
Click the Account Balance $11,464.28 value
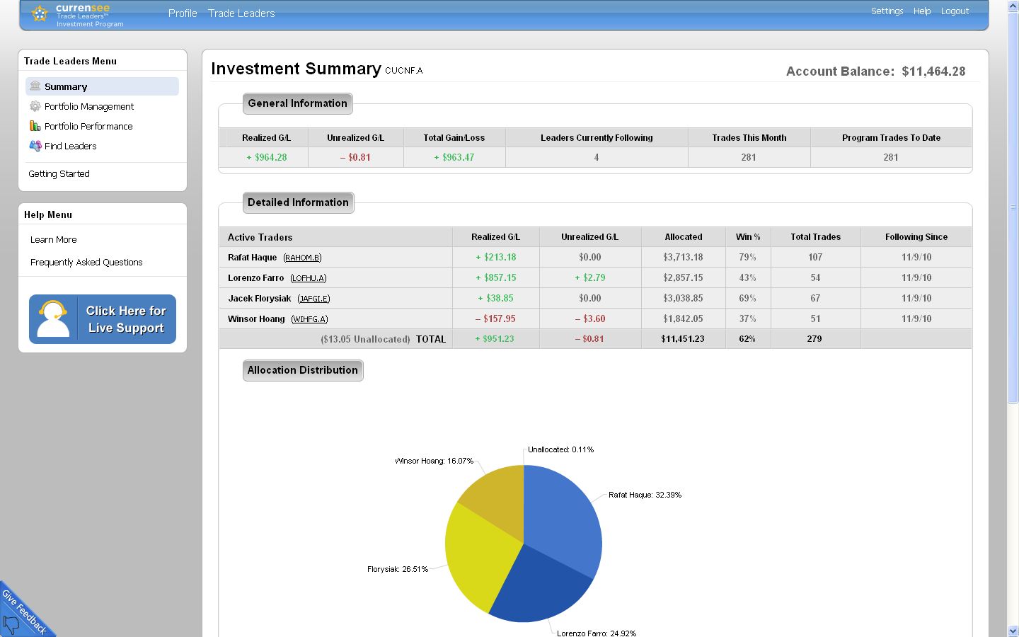[933, 71]
